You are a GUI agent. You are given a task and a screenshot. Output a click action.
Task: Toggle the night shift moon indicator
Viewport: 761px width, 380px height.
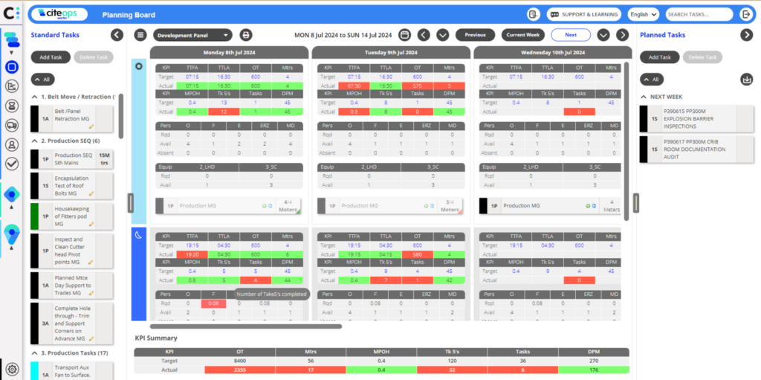coord(139,235)
